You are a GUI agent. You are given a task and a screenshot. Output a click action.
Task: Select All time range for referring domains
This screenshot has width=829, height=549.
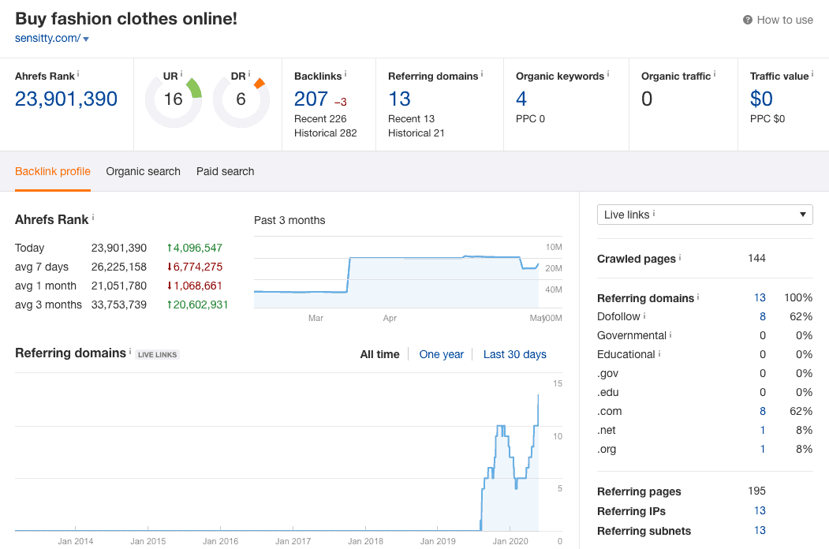click(x=379, y=354)
